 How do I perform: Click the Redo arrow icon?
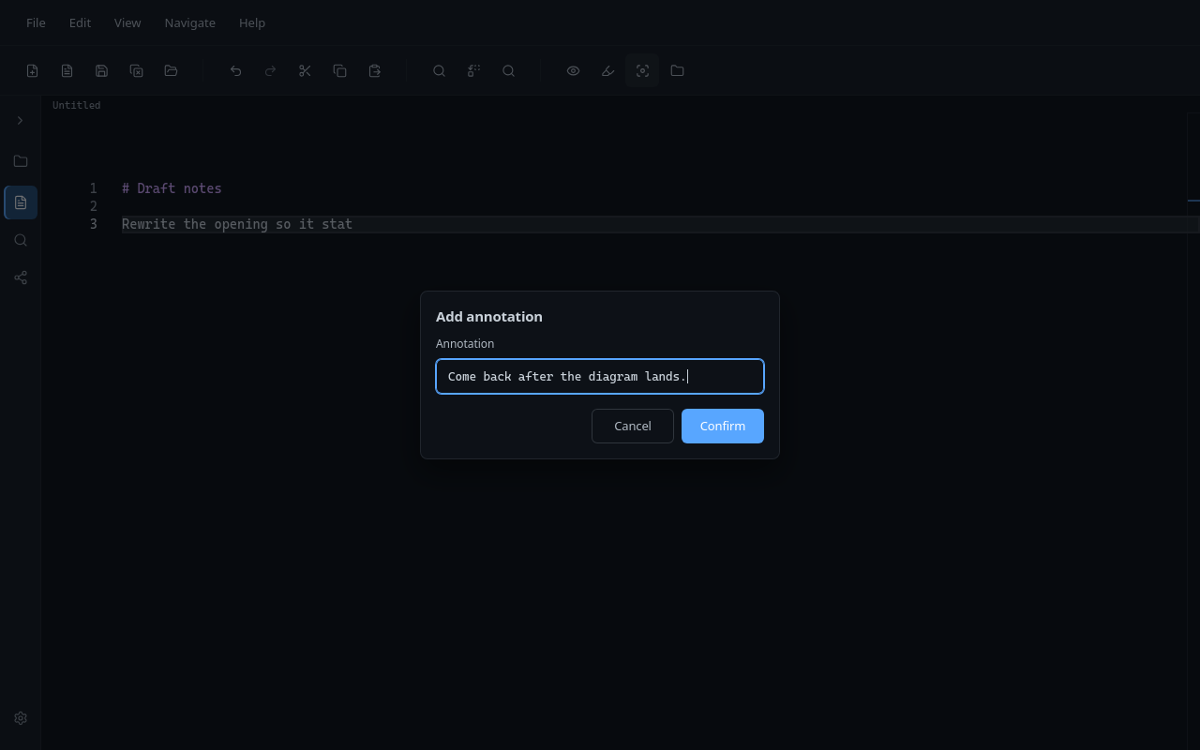click(x=270, y=70)
